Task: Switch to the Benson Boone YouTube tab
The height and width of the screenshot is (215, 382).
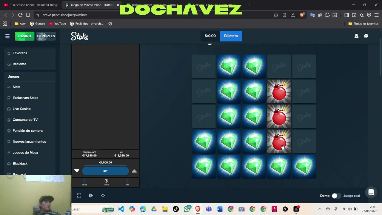Action: pyautogui.click(x=31, y=5)
